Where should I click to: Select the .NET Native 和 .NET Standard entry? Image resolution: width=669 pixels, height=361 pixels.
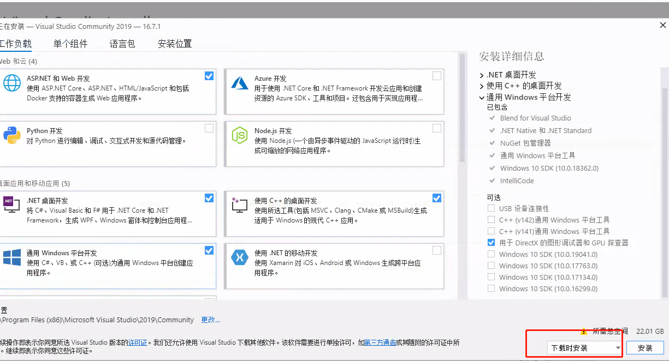(546, 130)
